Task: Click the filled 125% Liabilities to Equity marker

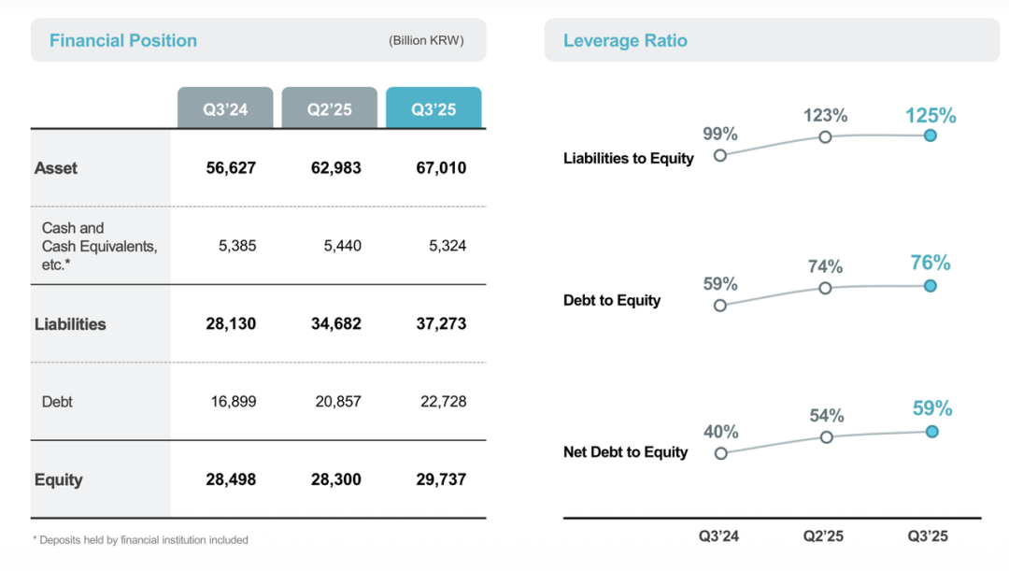Action: pyautogui.click(x=930, y=136)
